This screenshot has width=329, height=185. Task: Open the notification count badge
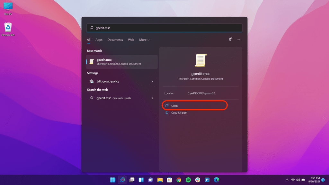pyautogui.click(x=323, y=180)
